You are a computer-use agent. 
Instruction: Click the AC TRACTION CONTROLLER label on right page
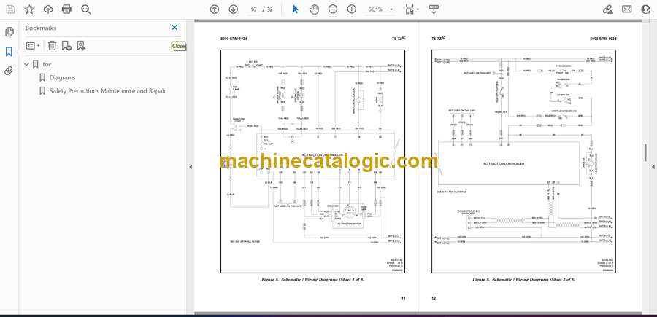(504, 164)
